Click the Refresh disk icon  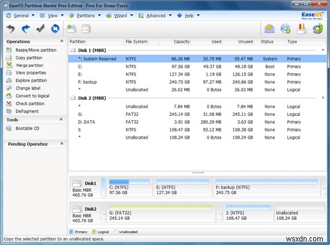click(x=55, y=29)
